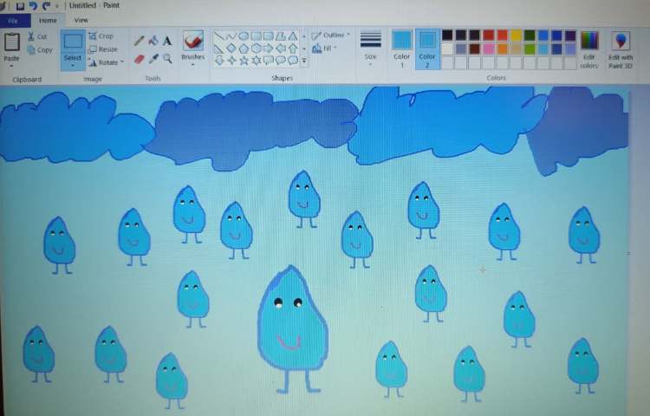Expand the shape Outline dropdown
Screen dimensions: 650x416
pos(331,36)
